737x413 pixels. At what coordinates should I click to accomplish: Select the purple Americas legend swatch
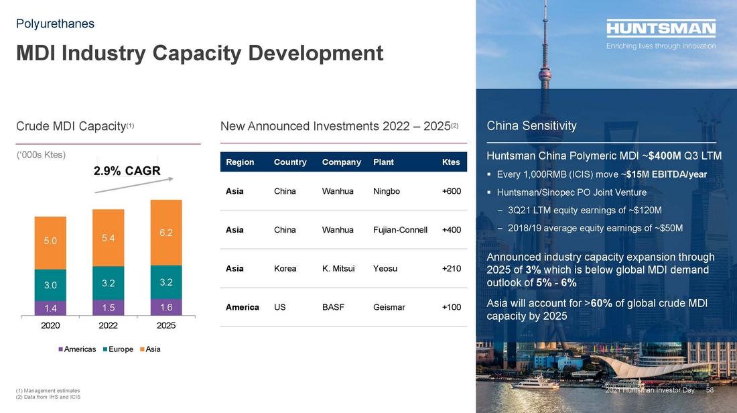60,349
